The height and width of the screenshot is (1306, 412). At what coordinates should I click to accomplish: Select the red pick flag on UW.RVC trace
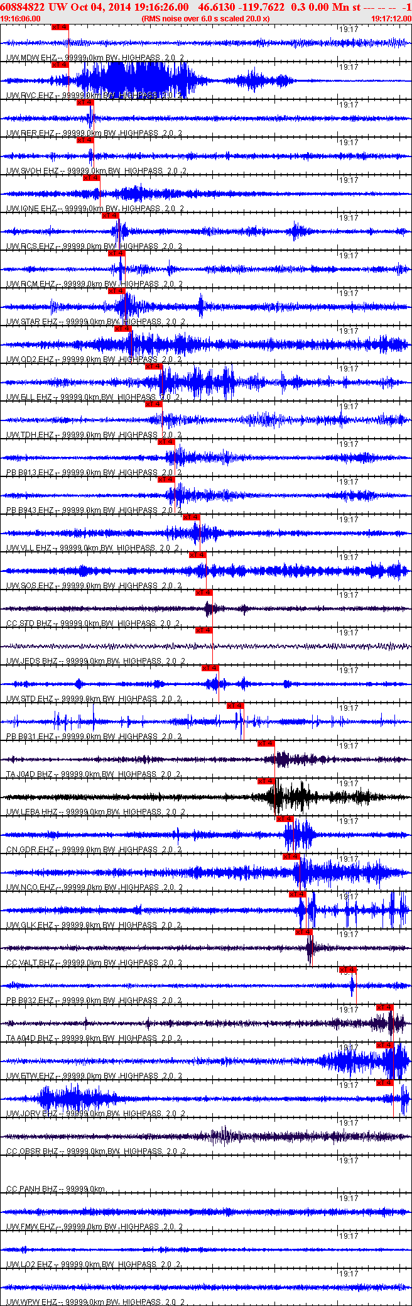click(x=60, y=65)
